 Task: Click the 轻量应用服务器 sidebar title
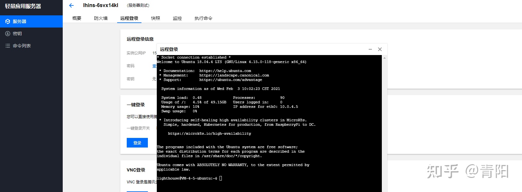coord(23,6)
